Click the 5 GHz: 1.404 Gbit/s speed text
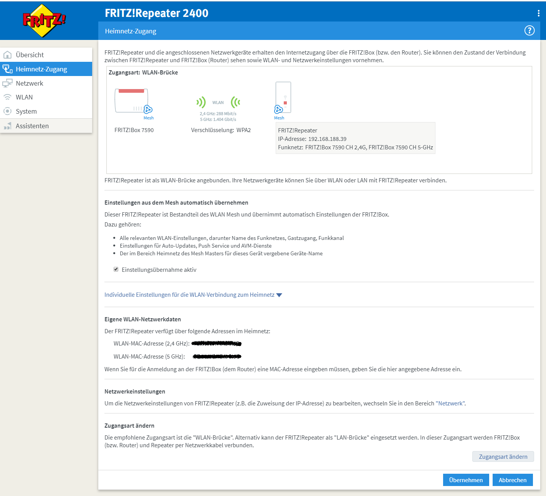Viewport: 546px width, 496px height. click(x=218, y=119)
